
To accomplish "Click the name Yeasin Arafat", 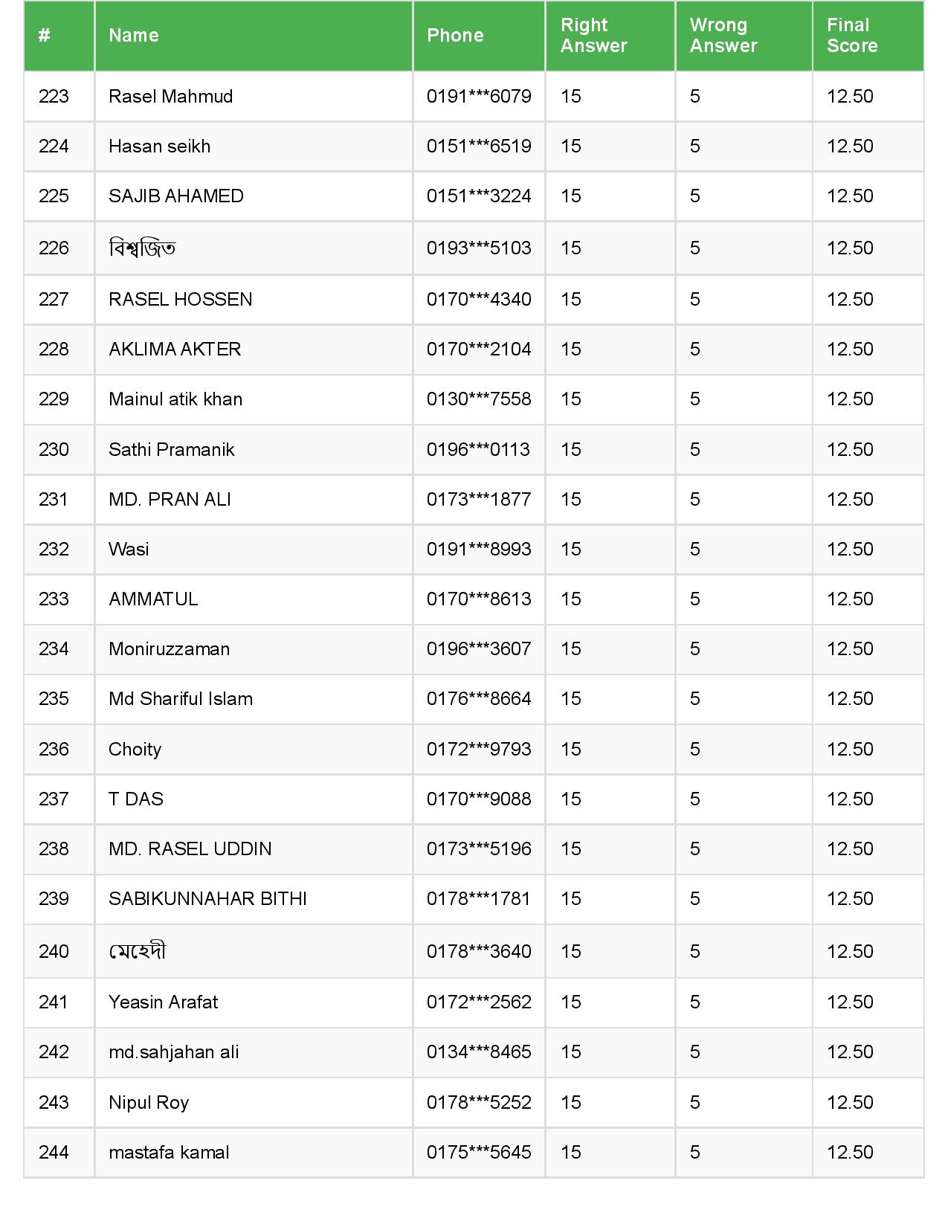I will point(164,1002).
